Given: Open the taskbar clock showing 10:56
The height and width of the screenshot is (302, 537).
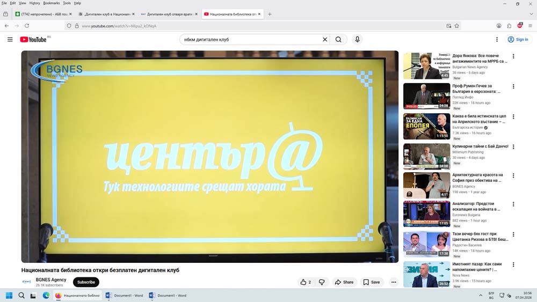Looking at the screenshot, I should [524, 296].
